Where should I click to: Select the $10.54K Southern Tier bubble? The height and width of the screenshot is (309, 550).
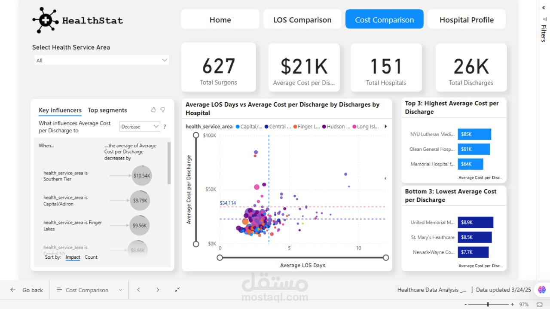coord(142,176)
